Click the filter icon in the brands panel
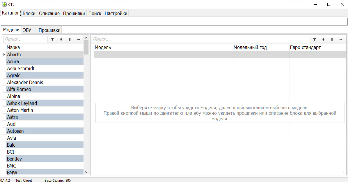 click(52, 39)
